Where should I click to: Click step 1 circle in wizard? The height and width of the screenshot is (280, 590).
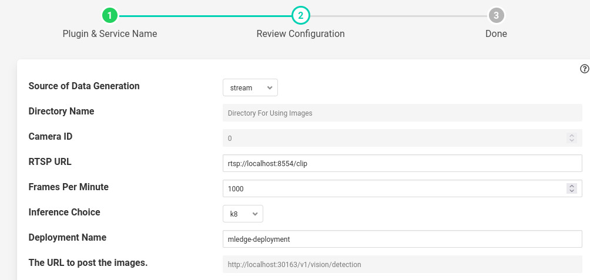pos(110,15)
